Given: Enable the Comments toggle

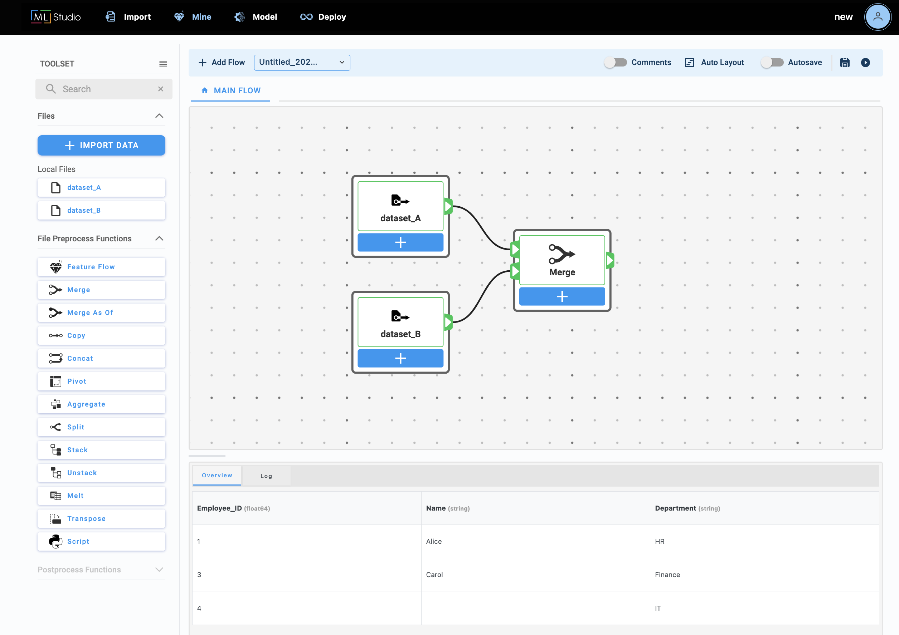Looking at the screenshot, I should pyautogui.click(x=615, y=63).
